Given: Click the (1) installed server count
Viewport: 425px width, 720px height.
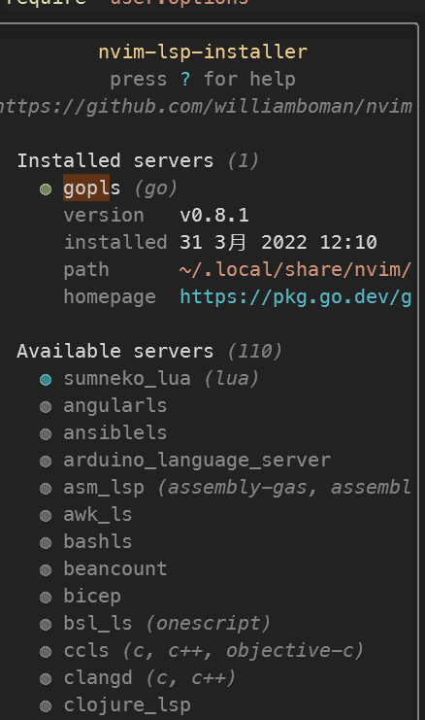Looking at the screenshot, I should 243,161.
